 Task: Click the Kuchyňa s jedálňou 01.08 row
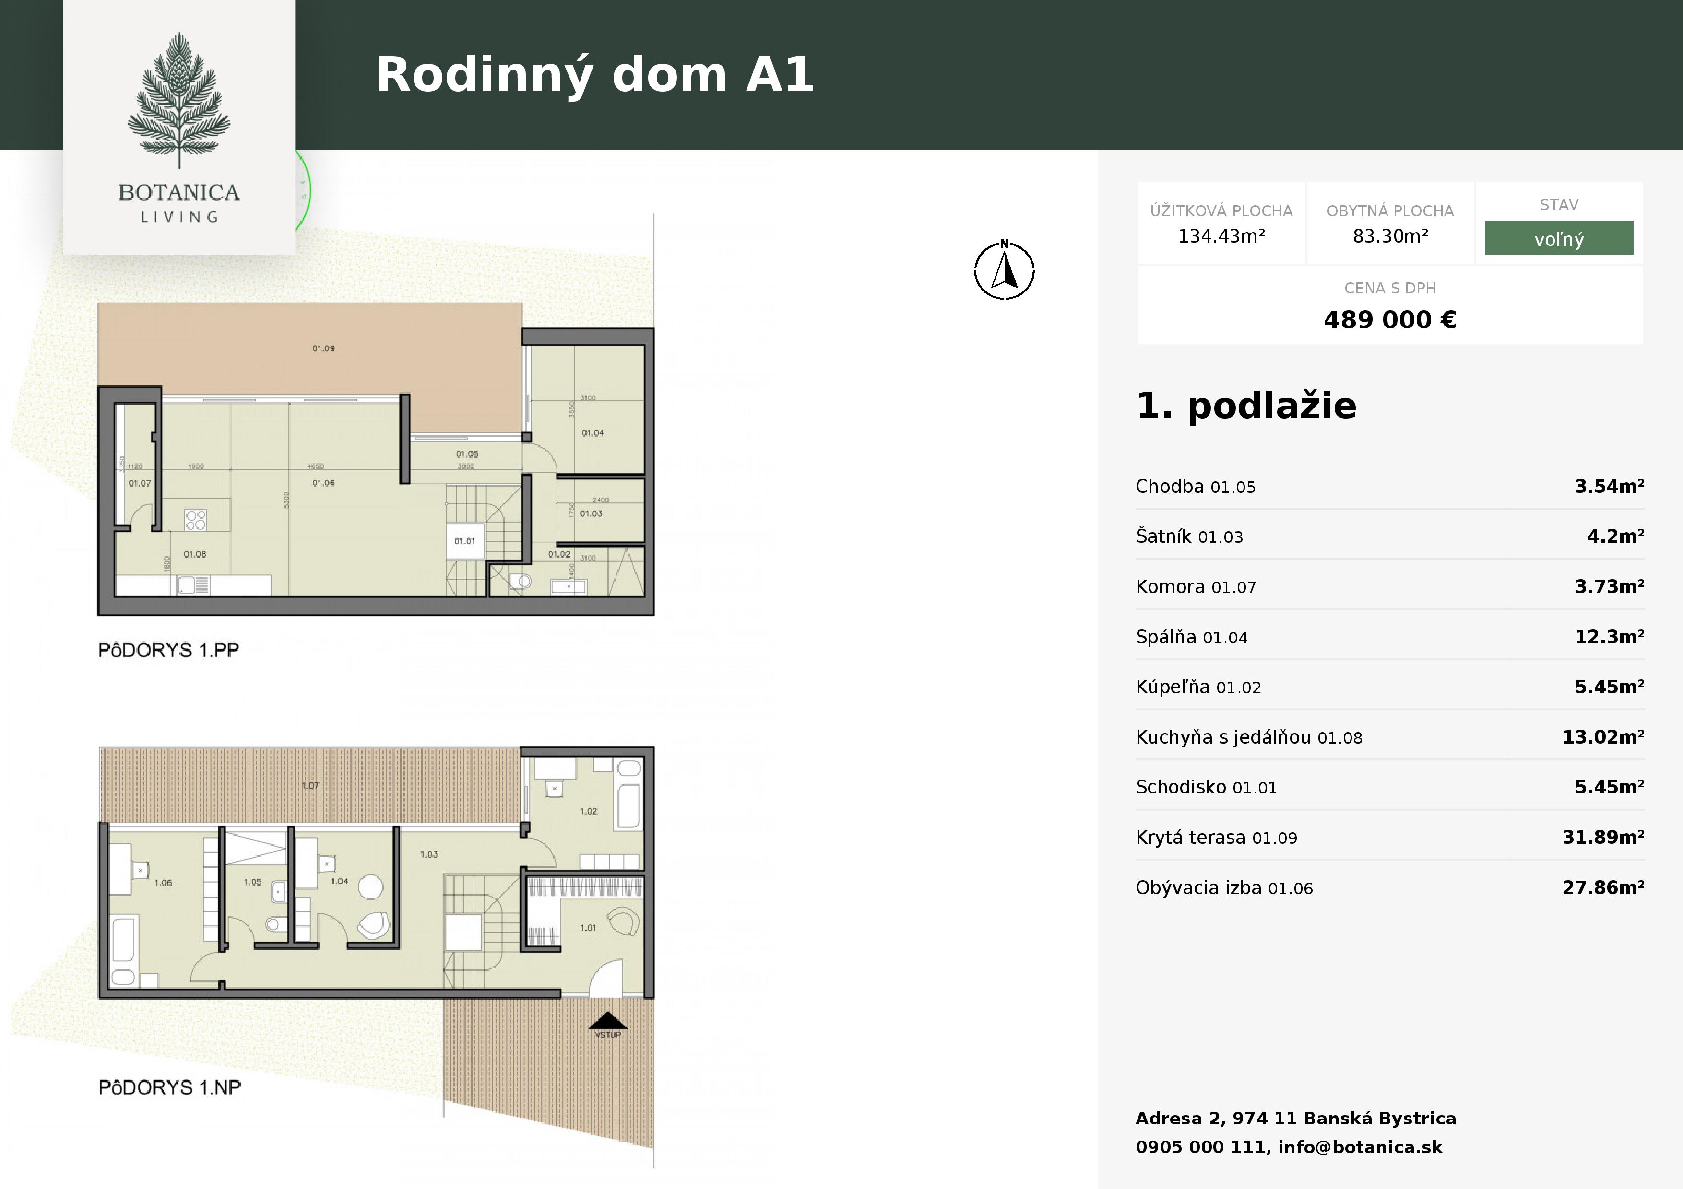(x=1390, y=737)
